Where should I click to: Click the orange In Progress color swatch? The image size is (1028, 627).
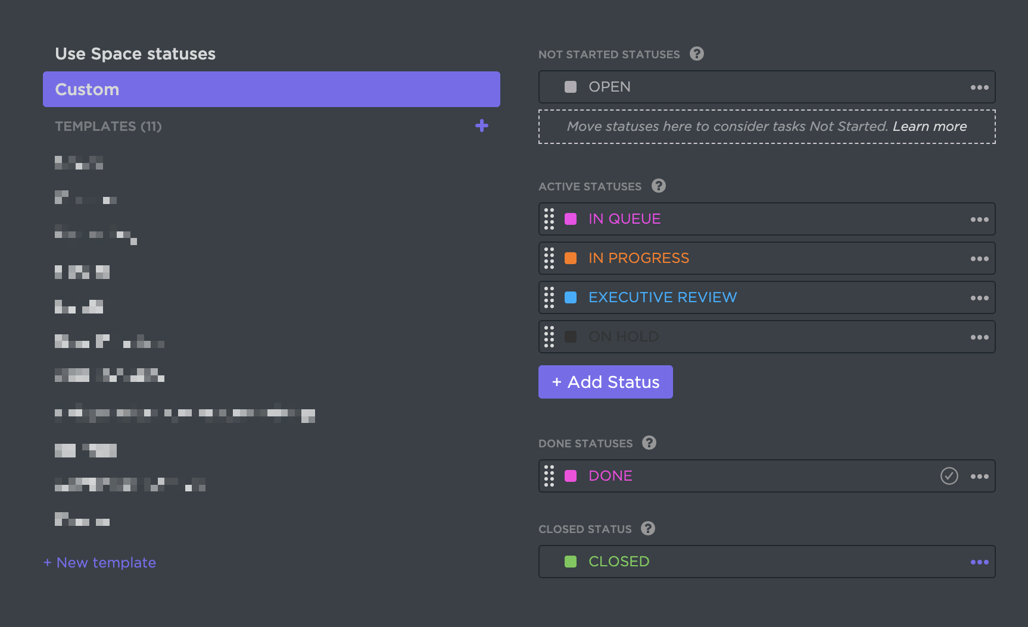[571, 258]
